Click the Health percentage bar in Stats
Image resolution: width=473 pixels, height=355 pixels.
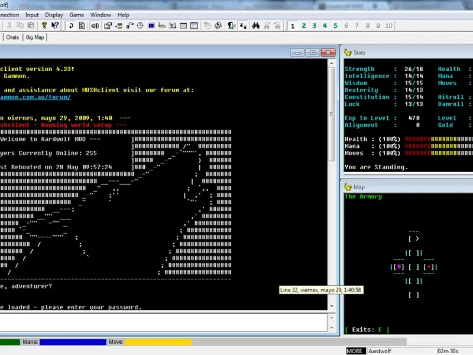tap(439, 139)
